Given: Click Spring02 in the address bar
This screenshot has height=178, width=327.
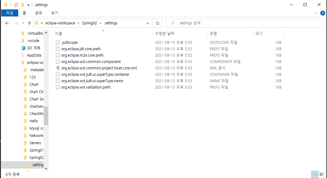Looking at the screenshot, I should 89,23.
